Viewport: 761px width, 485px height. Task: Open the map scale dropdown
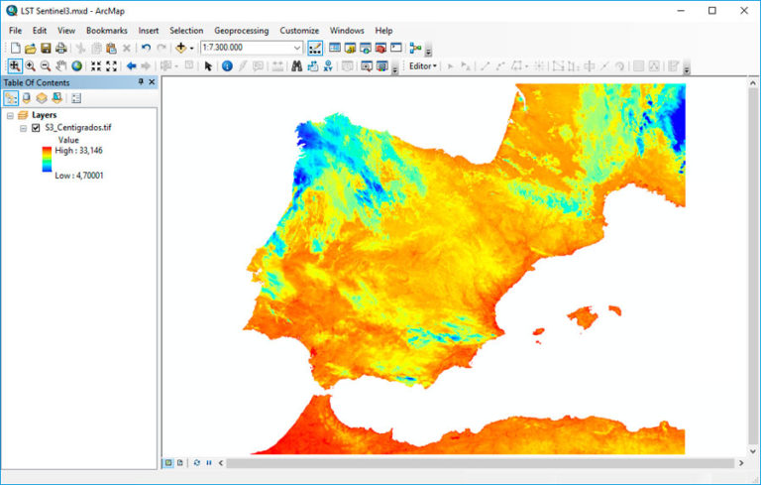click(x=297, y=48)
